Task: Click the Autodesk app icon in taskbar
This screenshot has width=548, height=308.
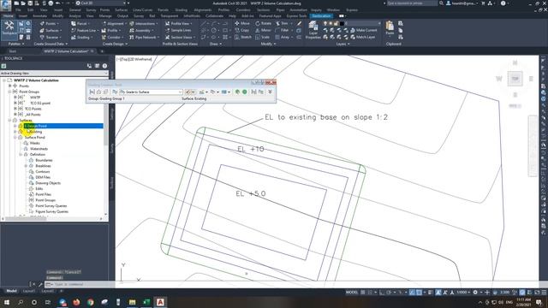Action: pos(160,302)
